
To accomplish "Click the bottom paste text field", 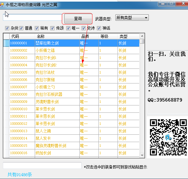I will coord(42,165).
